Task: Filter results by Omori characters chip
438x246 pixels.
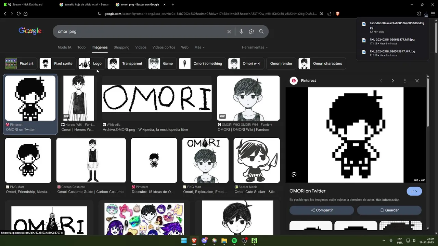Action: coord(322,64)
